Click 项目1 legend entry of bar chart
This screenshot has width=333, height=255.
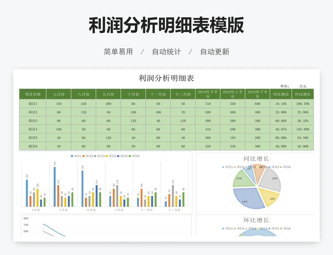[77, 156]
